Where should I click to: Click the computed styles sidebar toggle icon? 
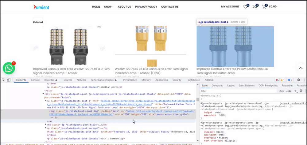click(306, 91)
